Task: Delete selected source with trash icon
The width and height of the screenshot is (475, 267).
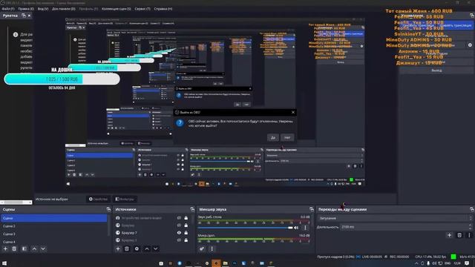Action: (x=127, y=249)
